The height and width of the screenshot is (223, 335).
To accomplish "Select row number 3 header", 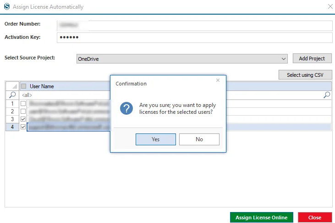I will pos(12,119).
